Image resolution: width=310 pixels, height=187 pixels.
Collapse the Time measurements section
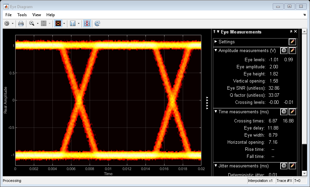[216, 112]
